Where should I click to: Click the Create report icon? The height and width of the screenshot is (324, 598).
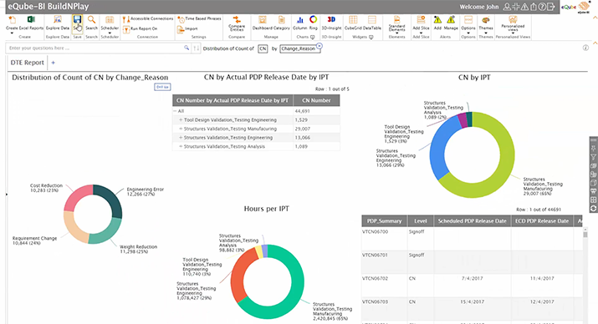(12, 20)
